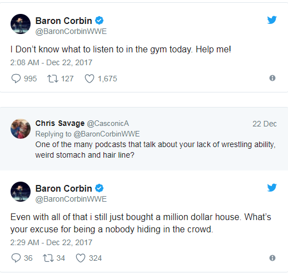Open replies via the 995 comment icon
The height and width of the screenshot is (273, 288).
pos(16,79)
